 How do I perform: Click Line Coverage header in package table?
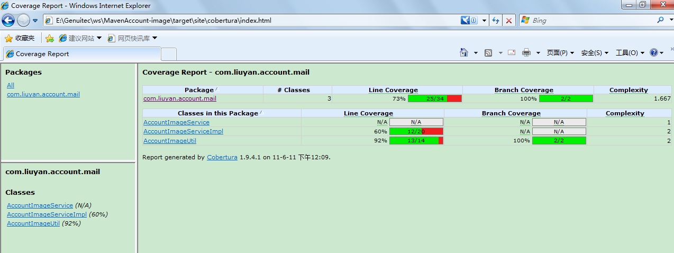point(397,90)
